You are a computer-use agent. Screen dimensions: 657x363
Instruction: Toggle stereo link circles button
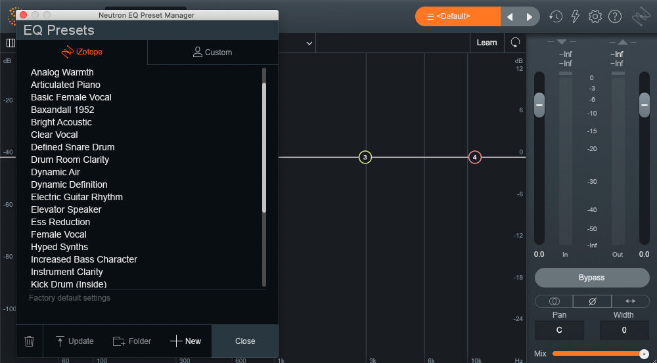[x=554, y=301]
